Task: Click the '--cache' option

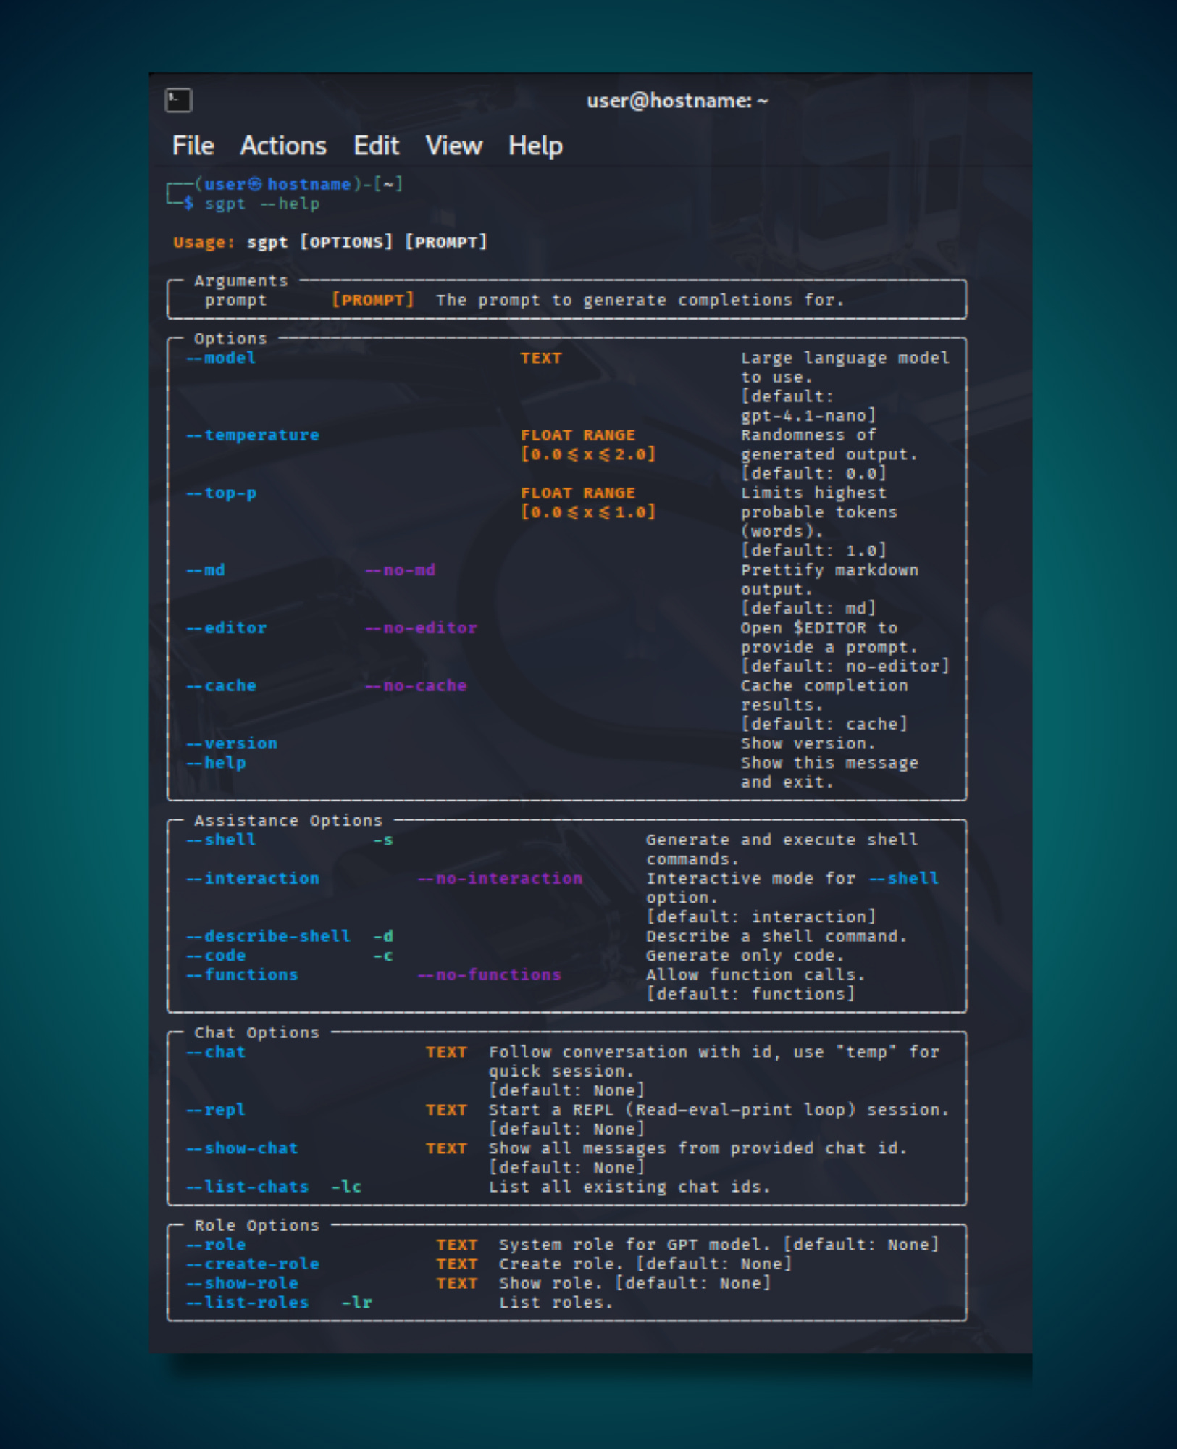Action: [x=221, y=685]
